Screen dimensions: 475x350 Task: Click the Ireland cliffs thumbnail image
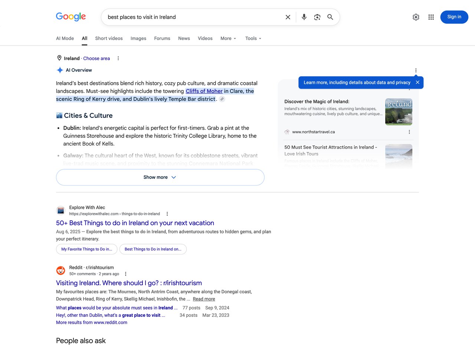tap(399, 112)
